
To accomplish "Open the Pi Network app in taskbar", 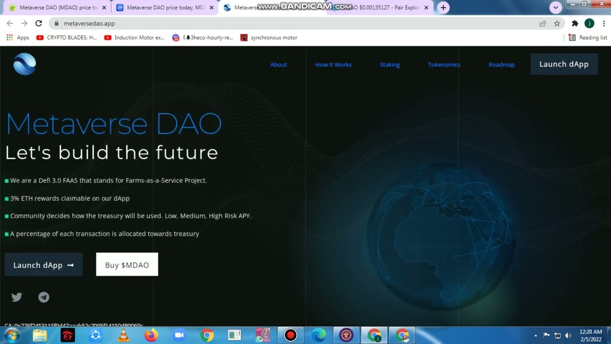I will (346, 335).
